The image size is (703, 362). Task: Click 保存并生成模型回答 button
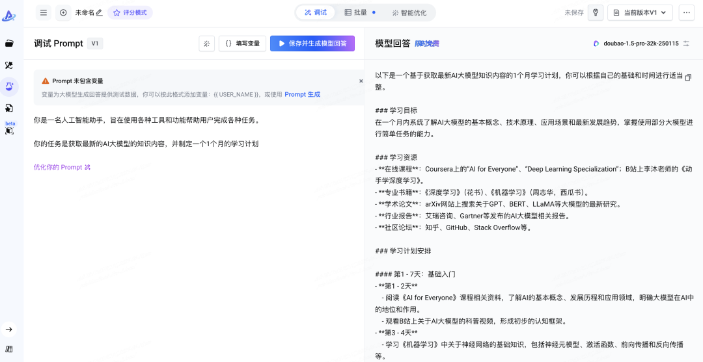point(312,44)
